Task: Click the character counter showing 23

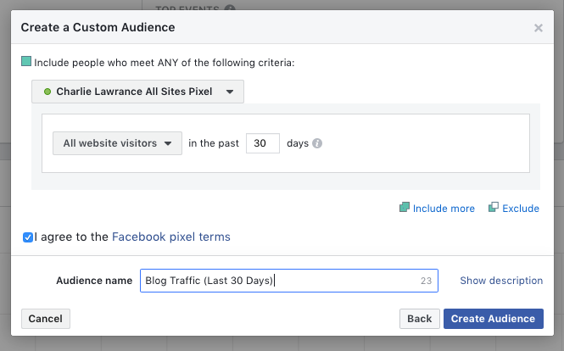Action: 426,281
